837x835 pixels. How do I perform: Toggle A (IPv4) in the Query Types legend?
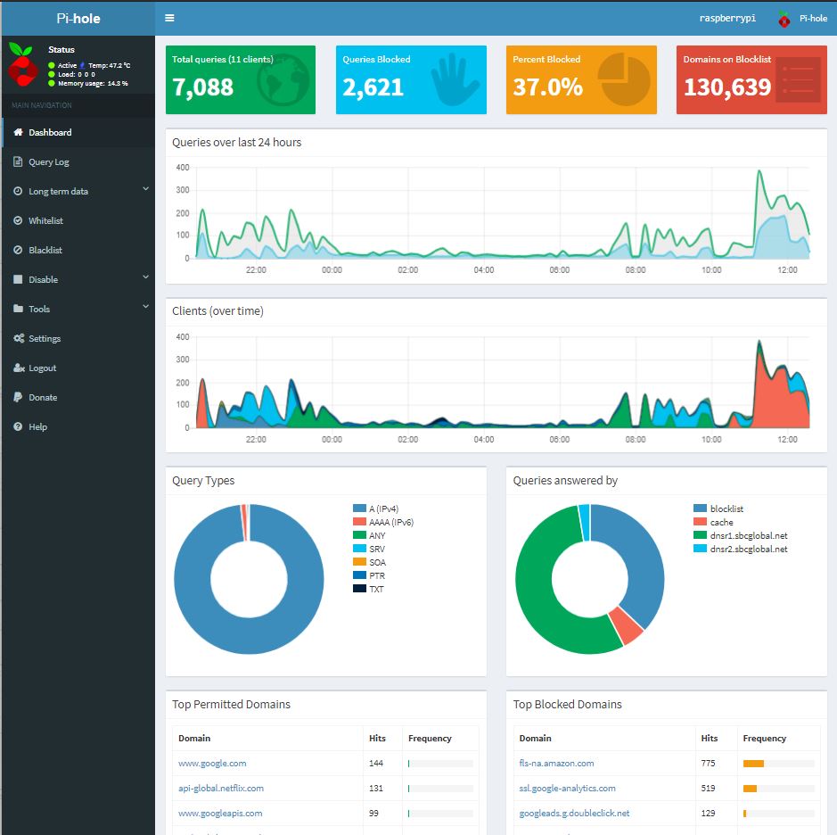coord(379,508)
